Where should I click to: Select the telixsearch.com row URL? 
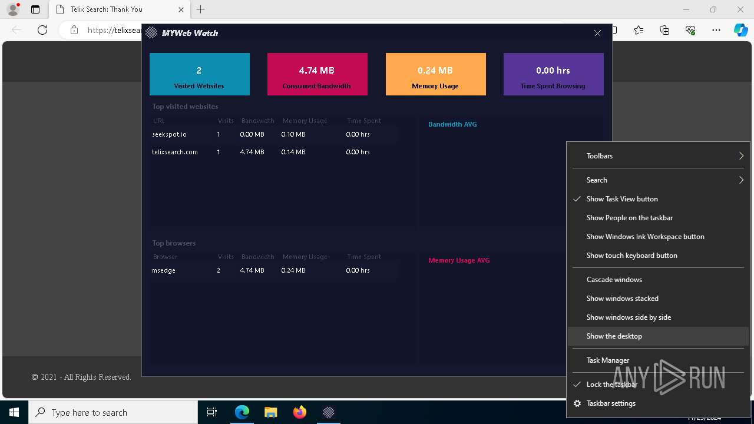click(175, 152)
